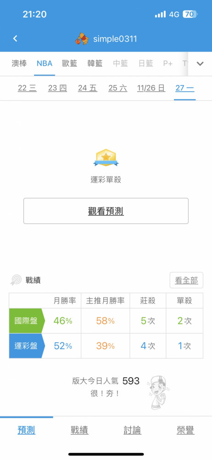Viewport: 212px width, 460px height.
Task: Switch to the 澳棒 sport tab
Action: click(19, 63)
